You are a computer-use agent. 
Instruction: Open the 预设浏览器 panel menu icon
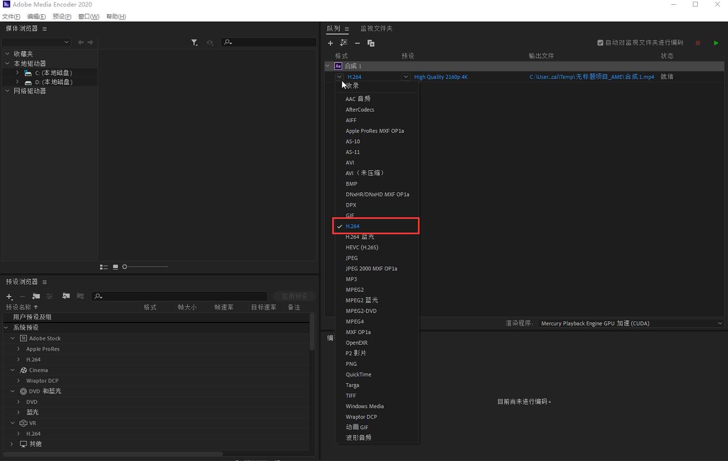[44, 282]
